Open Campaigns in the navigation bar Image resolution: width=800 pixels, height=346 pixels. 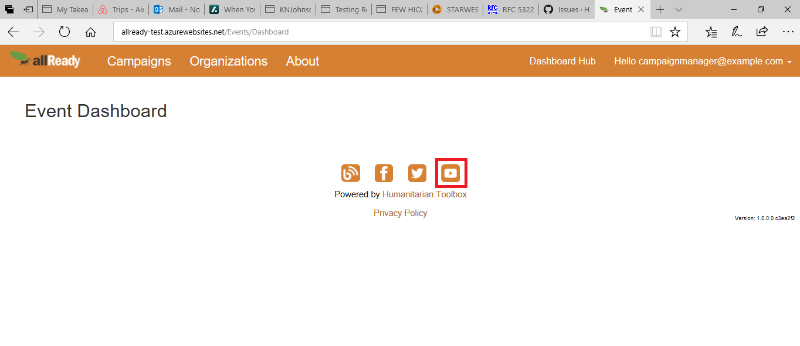139,61
